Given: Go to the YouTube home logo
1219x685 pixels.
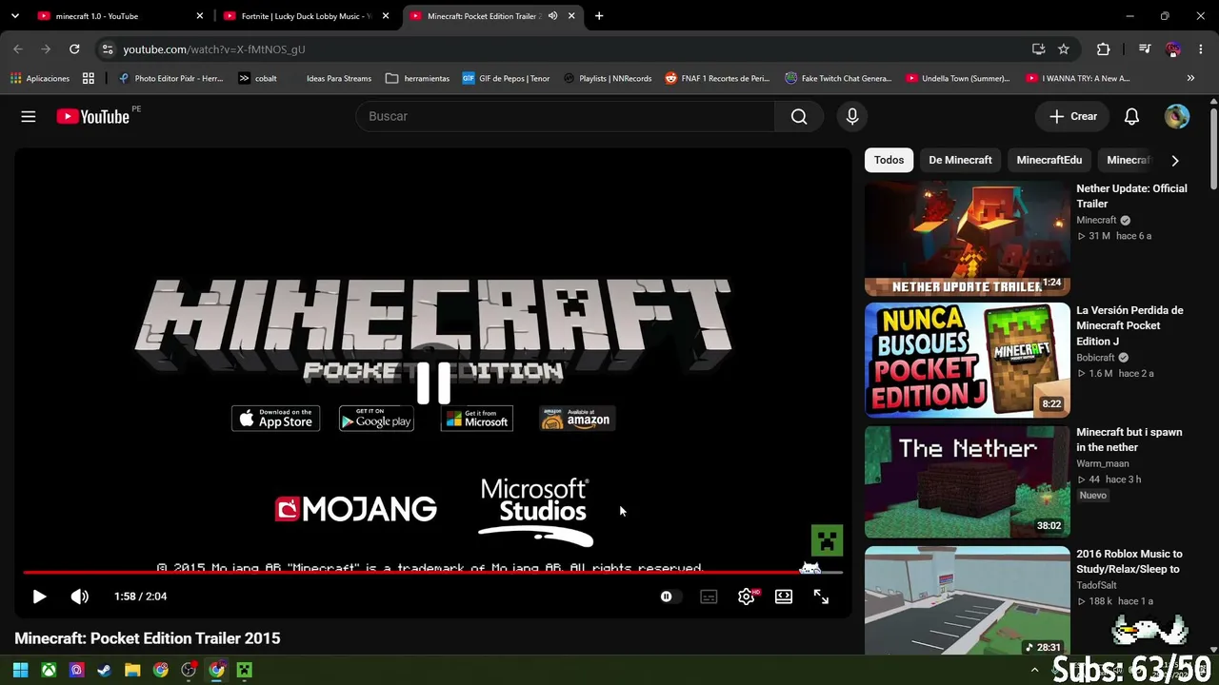Looking at the screenshot, I should 92,116.
